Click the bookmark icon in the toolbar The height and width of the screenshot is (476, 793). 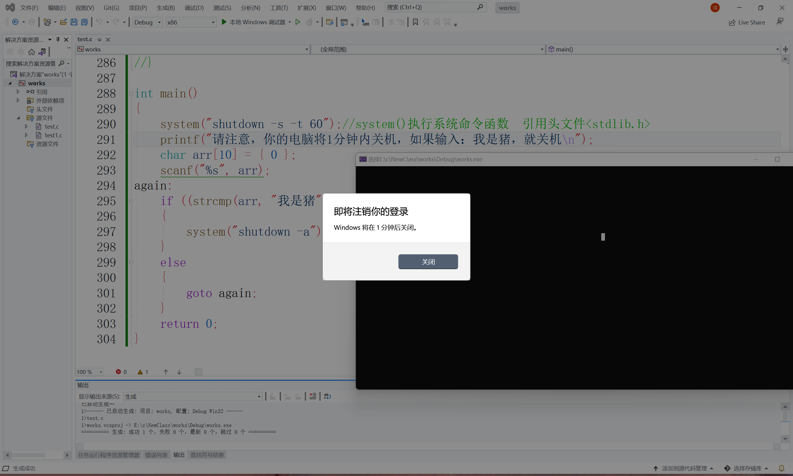(415, 22)
